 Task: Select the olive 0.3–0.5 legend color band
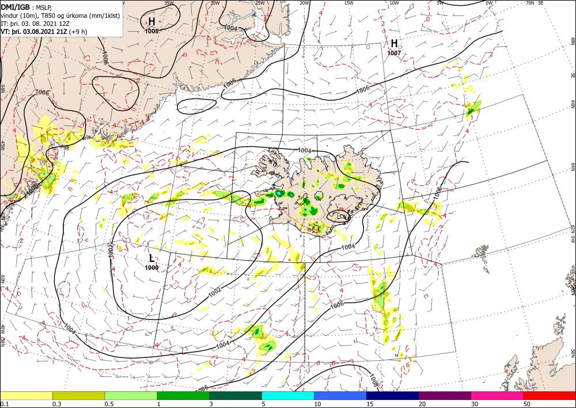78,395
